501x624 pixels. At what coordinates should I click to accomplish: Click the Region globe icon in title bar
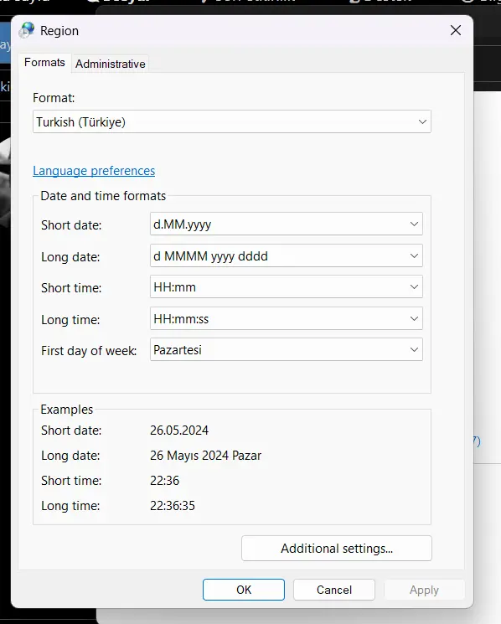[27, 30]
